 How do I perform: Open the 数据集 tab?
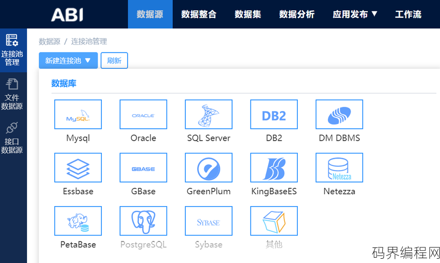pos(248,14)
